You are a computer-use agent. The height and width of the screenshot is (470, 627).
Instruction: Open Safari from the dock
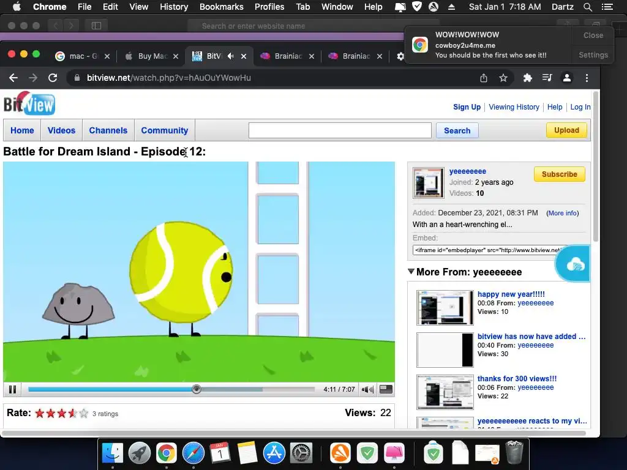(x=193, y=453)
